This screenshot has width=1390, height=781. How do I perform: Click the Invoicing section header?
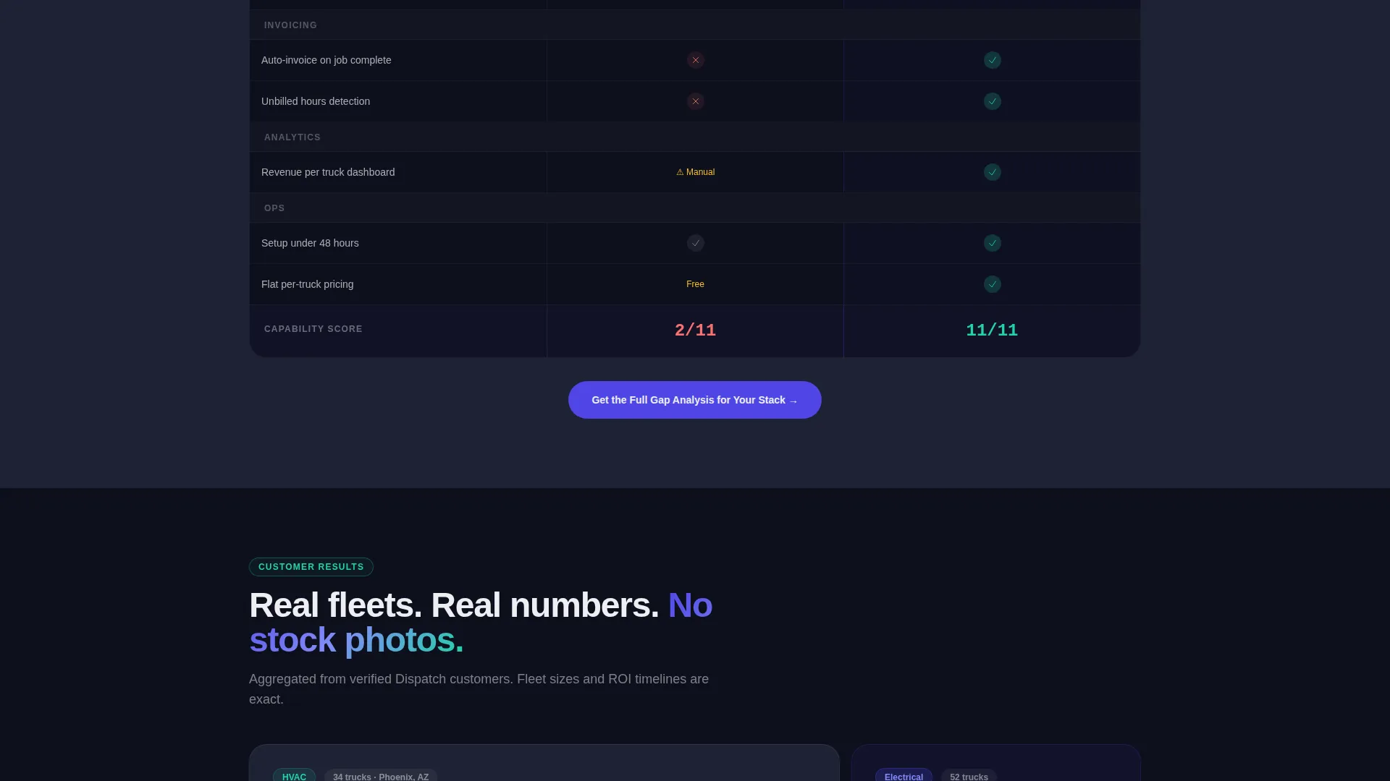(x=290, y=25)
